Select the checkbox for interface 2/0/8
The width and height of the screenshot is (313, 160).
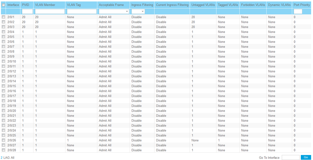tap(3, 51)
